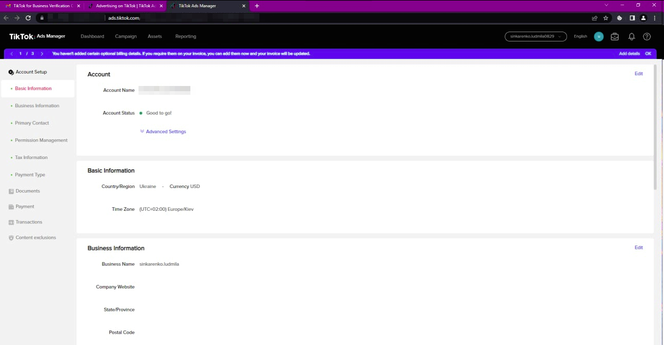The image size is (664, 345).
Task: Click the page vertical scrollbar
Action: pos(656,127)
